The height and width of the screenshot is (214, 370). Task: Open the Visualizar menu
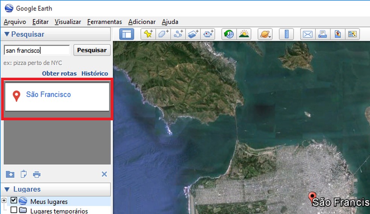[x=68, y=22]
